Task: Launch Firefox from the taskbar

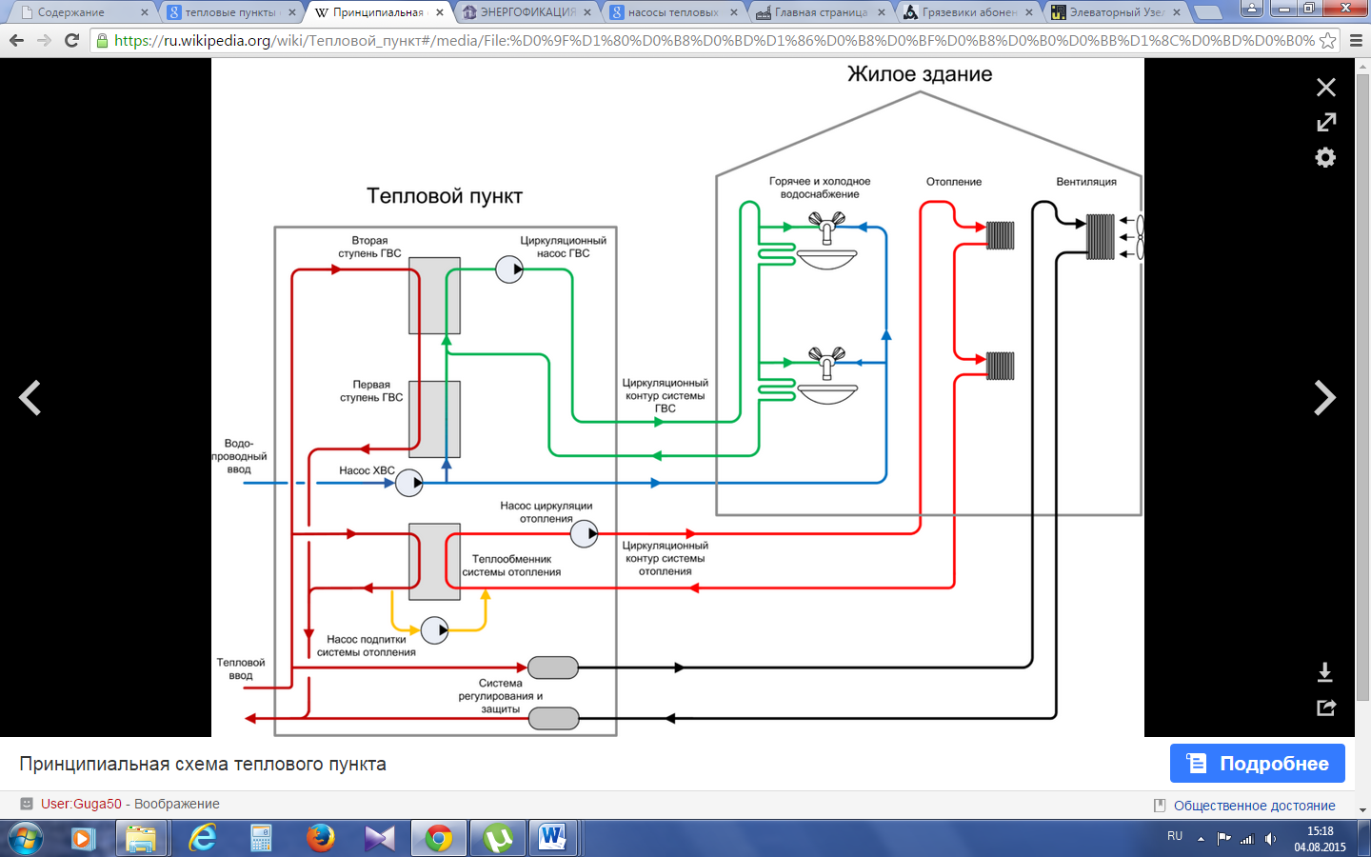Action: (321, 838)
